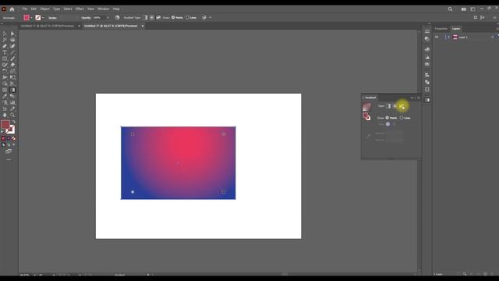Select the Rectangle tool

5,59
